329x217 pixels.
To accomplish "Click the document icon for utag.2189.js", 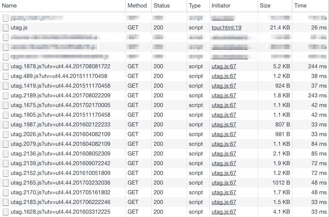I will click(x=5, y=95).
